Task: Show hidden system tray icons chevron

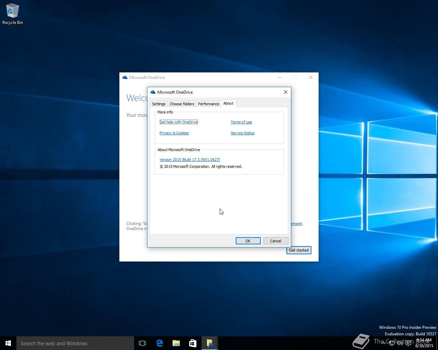Action: click(x=383, y=343)
